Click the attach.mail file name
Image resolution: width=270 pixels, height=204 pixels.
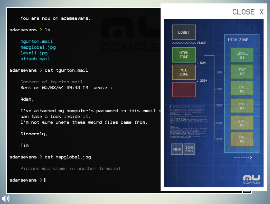point(35,59)
